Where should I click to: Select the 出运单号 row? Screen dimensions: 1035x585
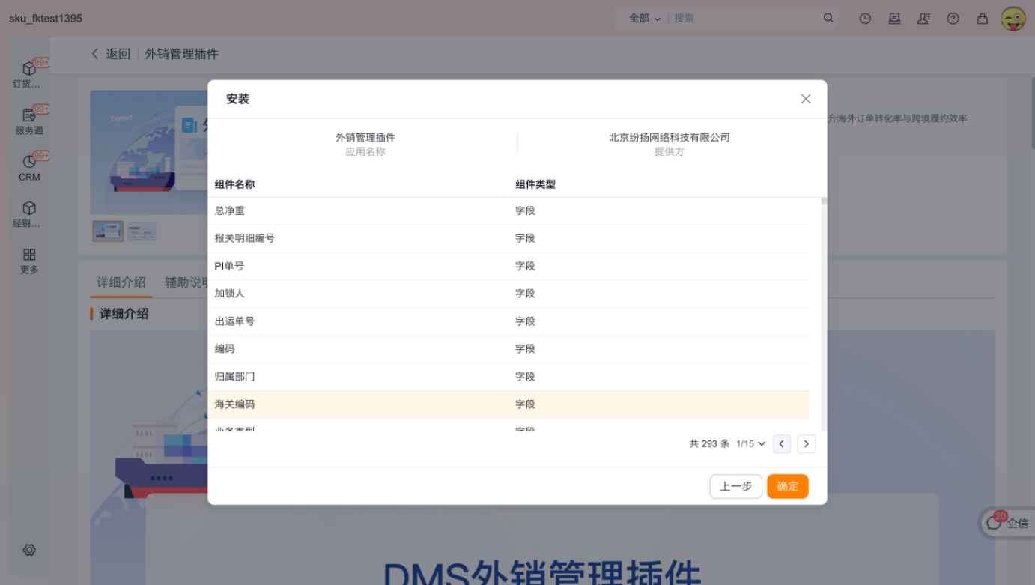509,321
